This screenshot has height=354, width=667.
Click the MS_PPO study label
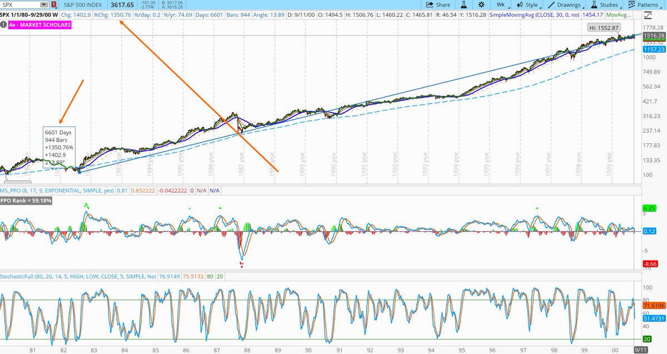[x=56, y=190]
